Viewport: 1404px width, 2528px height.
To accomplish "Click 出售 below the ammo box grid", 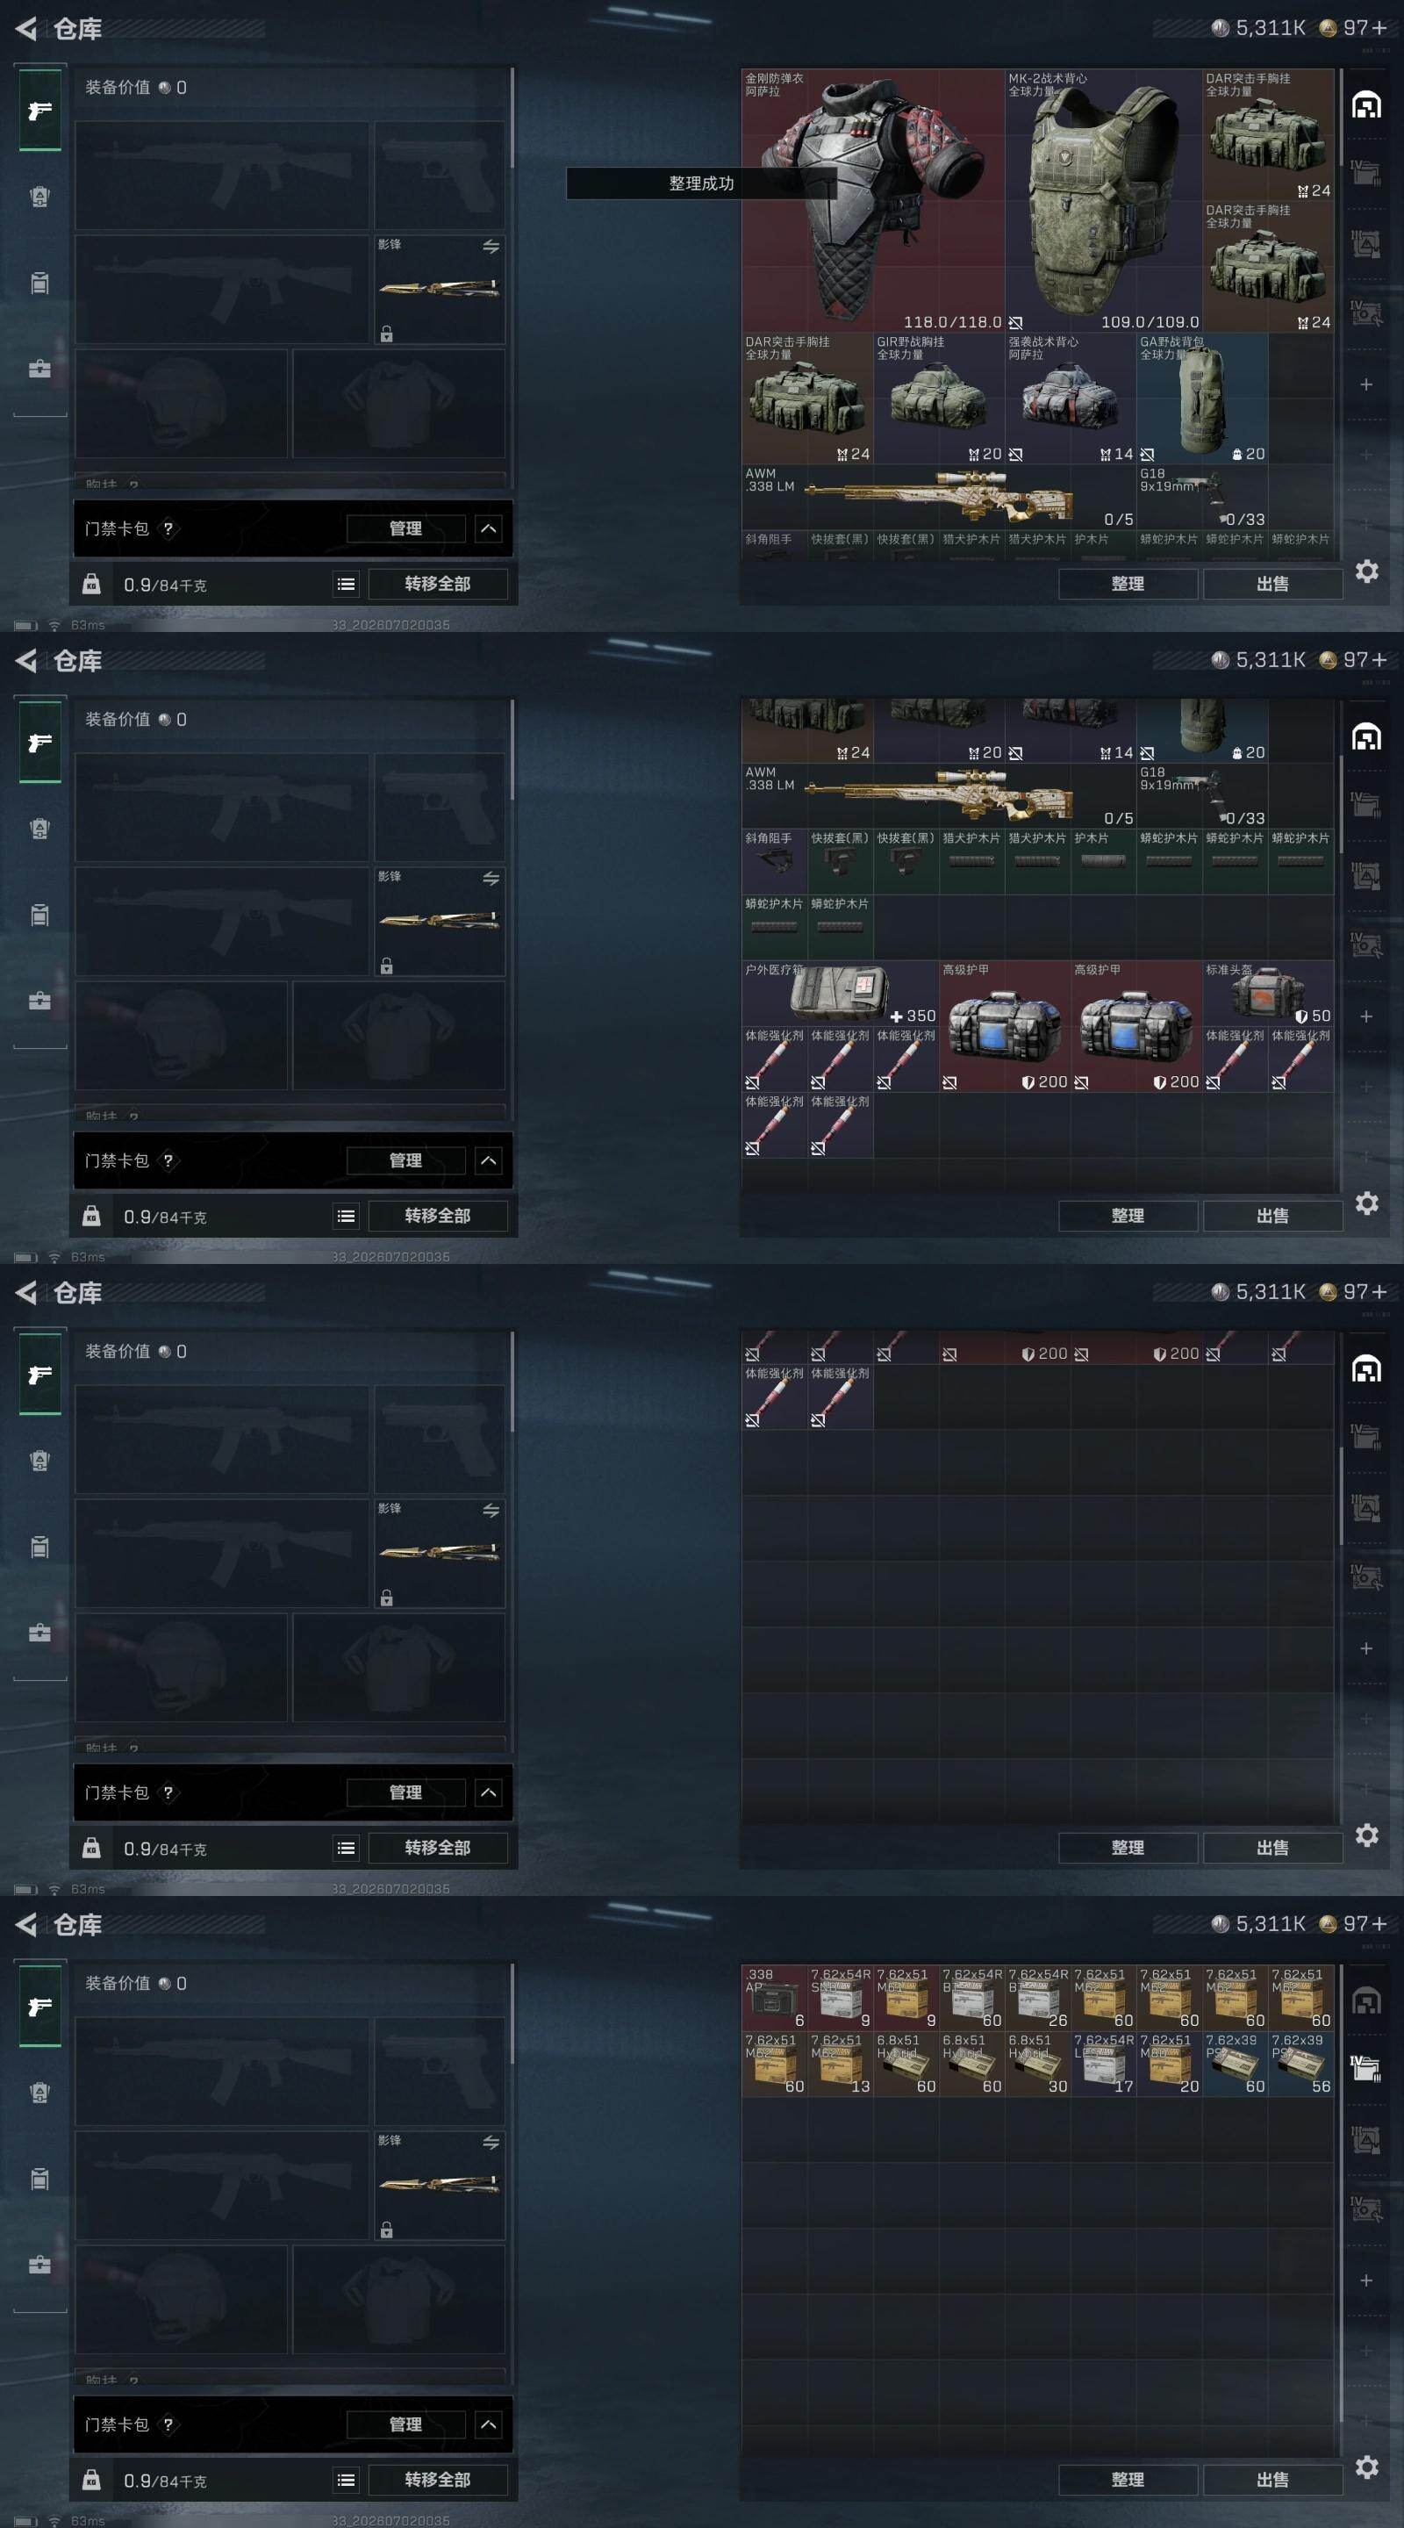I will point(1272,2480).
